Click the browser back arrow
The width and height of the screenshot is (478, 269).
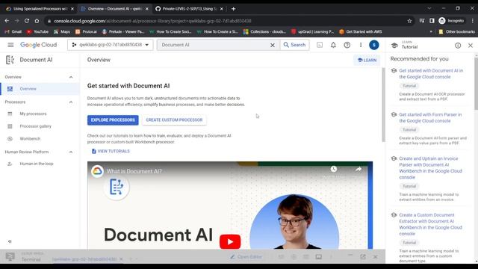[x=7, y=21]
